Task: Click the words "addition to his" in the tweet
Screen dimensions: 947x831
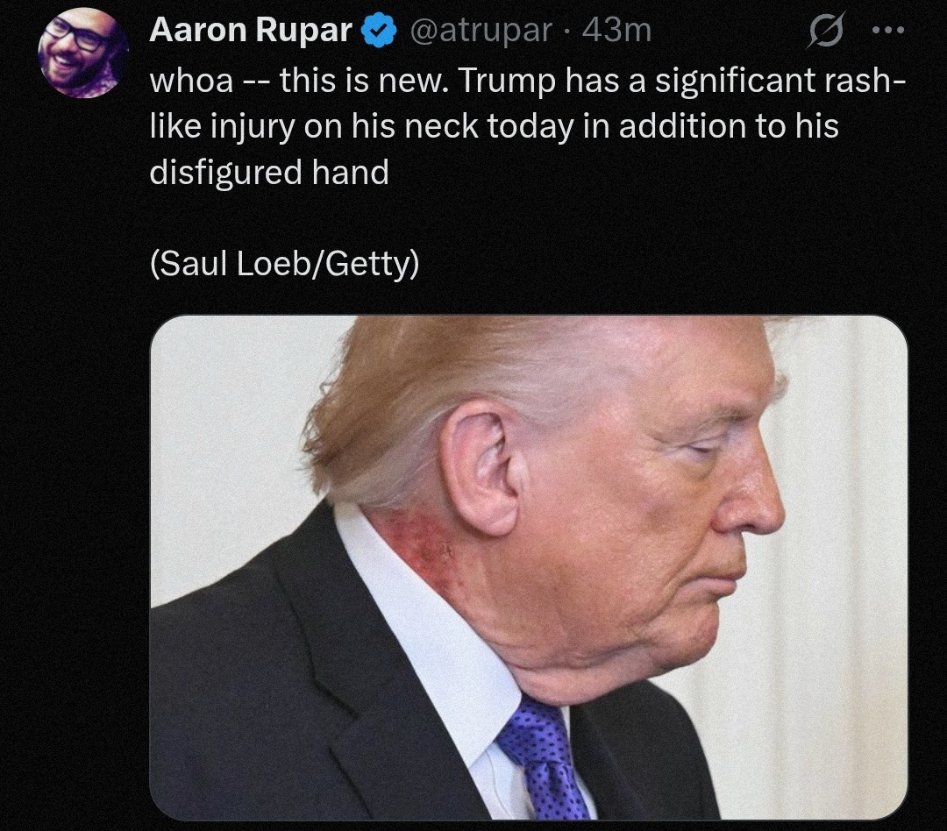Action: 729,126
